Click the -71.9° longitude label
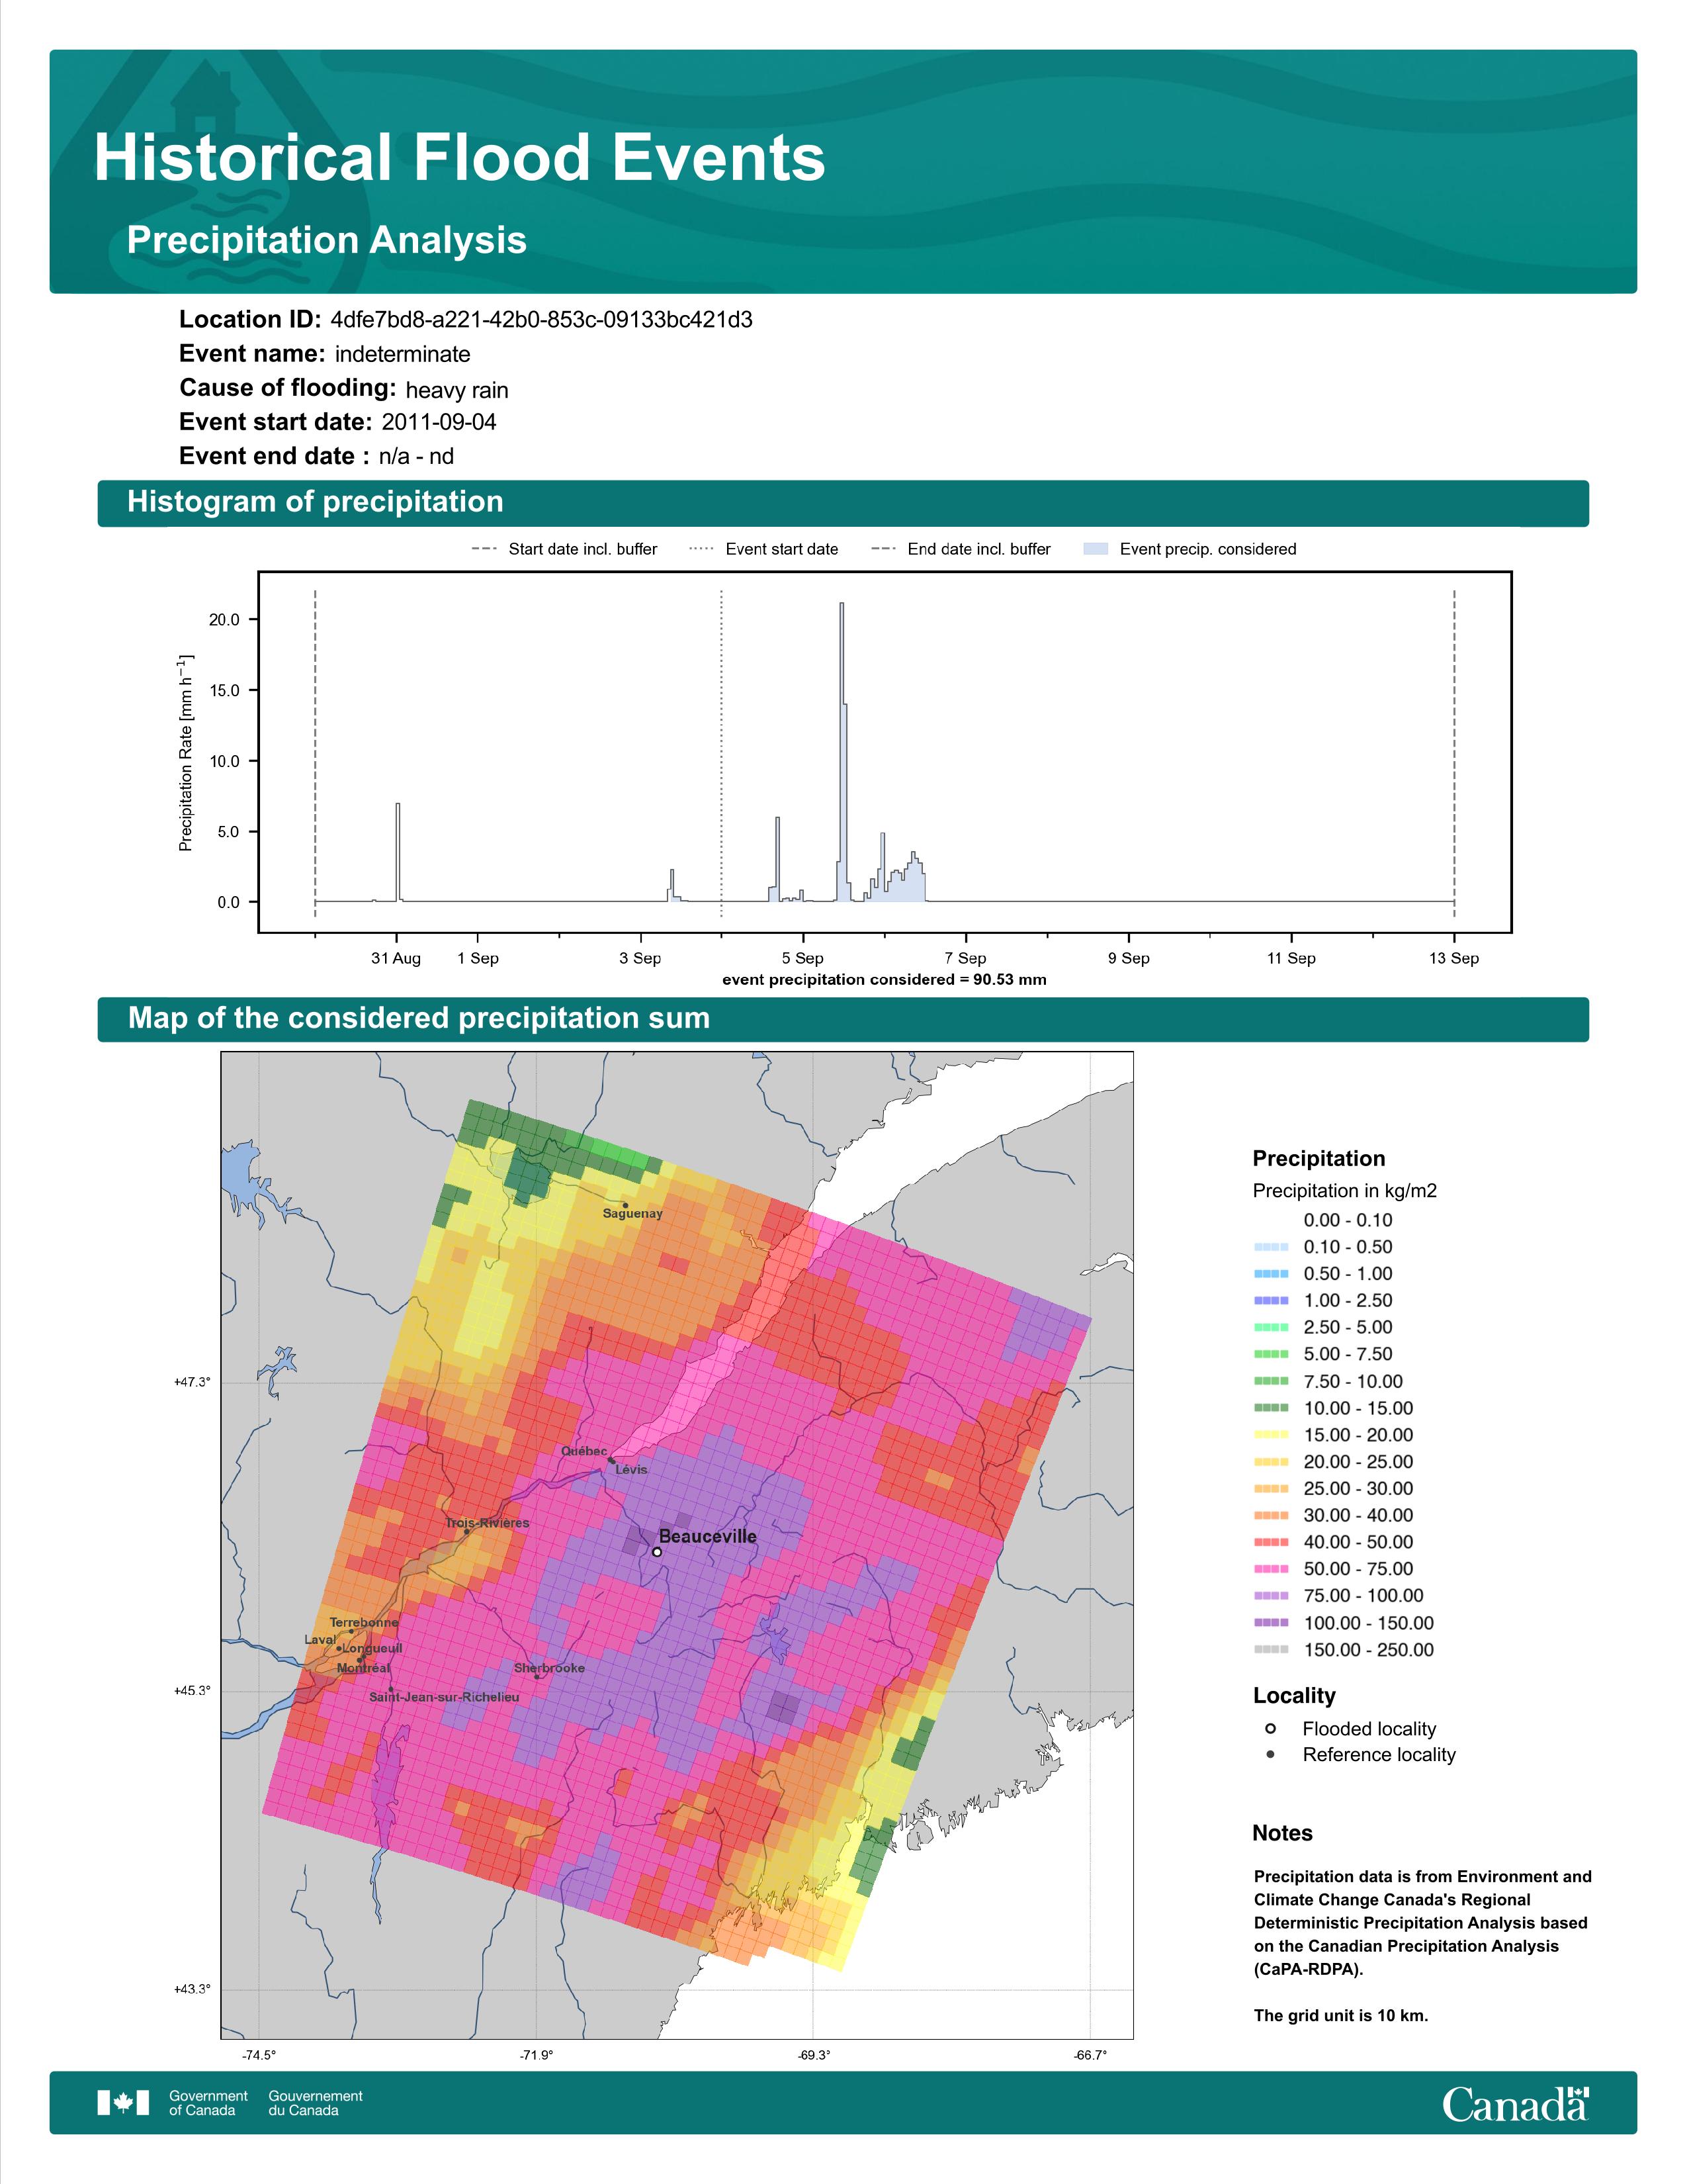This screenshot has width=1687, height=2184. 537,2056
